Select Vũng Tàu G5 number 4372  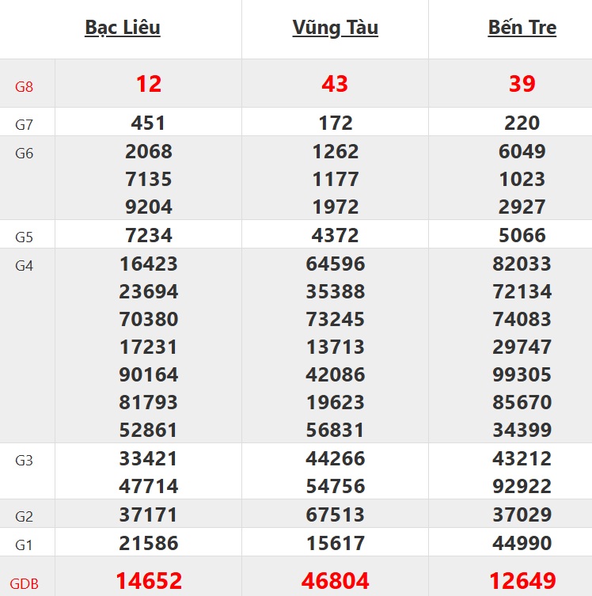click(335, 236)
